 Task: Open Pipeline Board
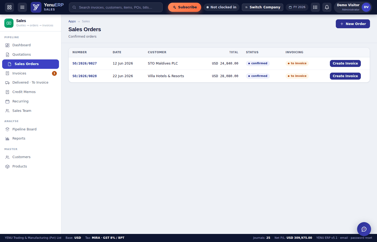click(x=30, y=129)
